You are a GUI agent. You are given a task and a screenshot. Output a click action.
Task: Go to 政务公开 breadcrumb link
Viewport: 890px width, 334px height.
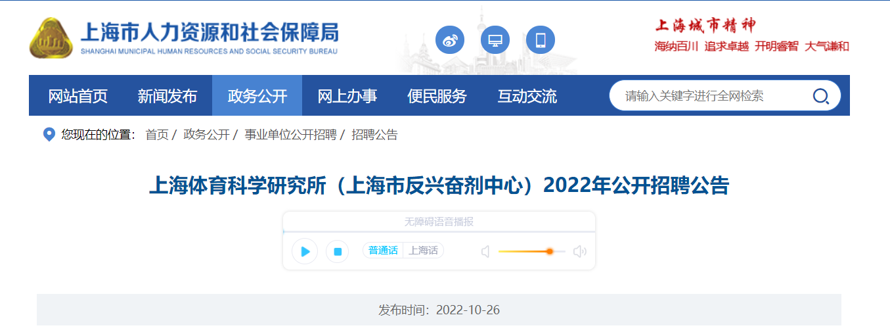[206, 135]
